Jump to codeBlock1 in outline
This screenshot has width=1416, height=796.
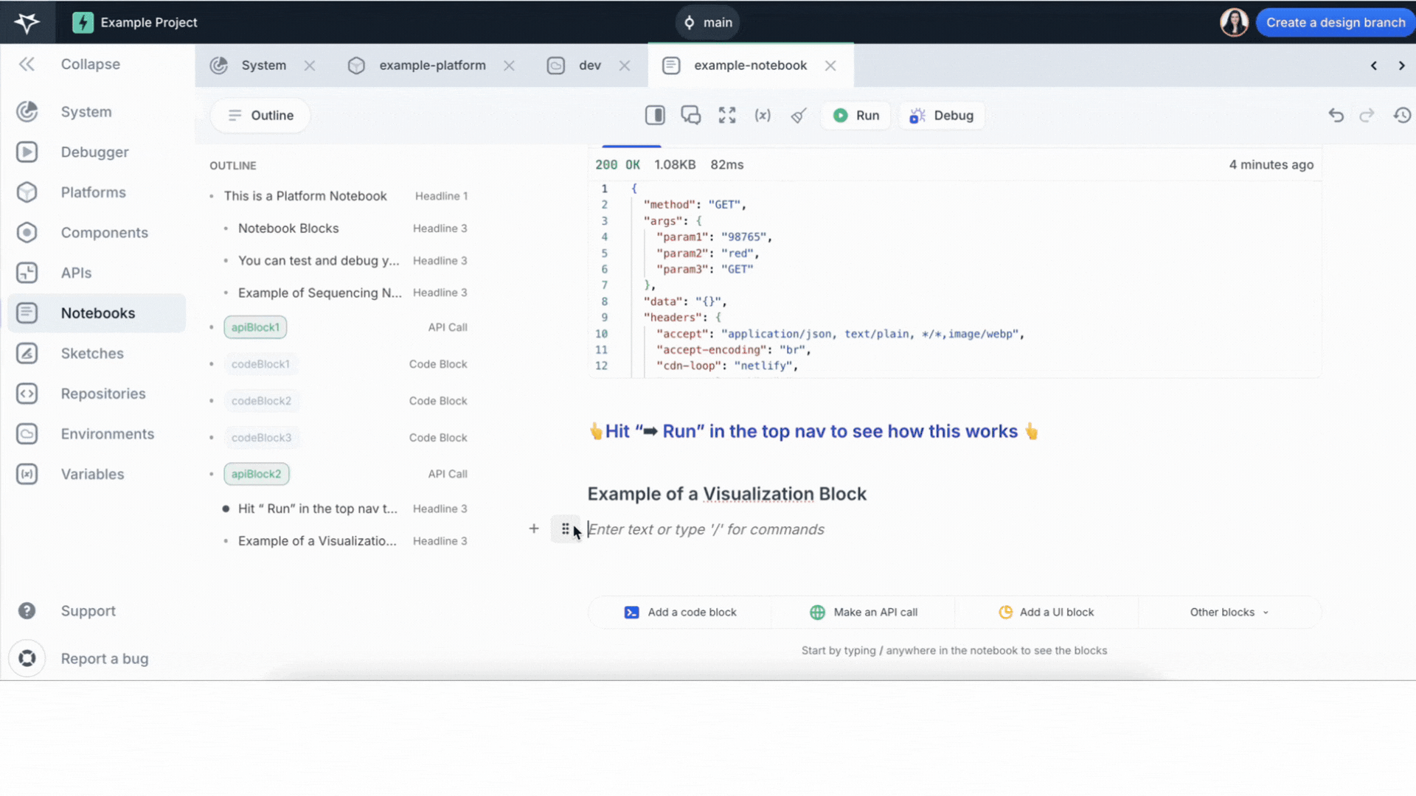[x=260, y=364]
